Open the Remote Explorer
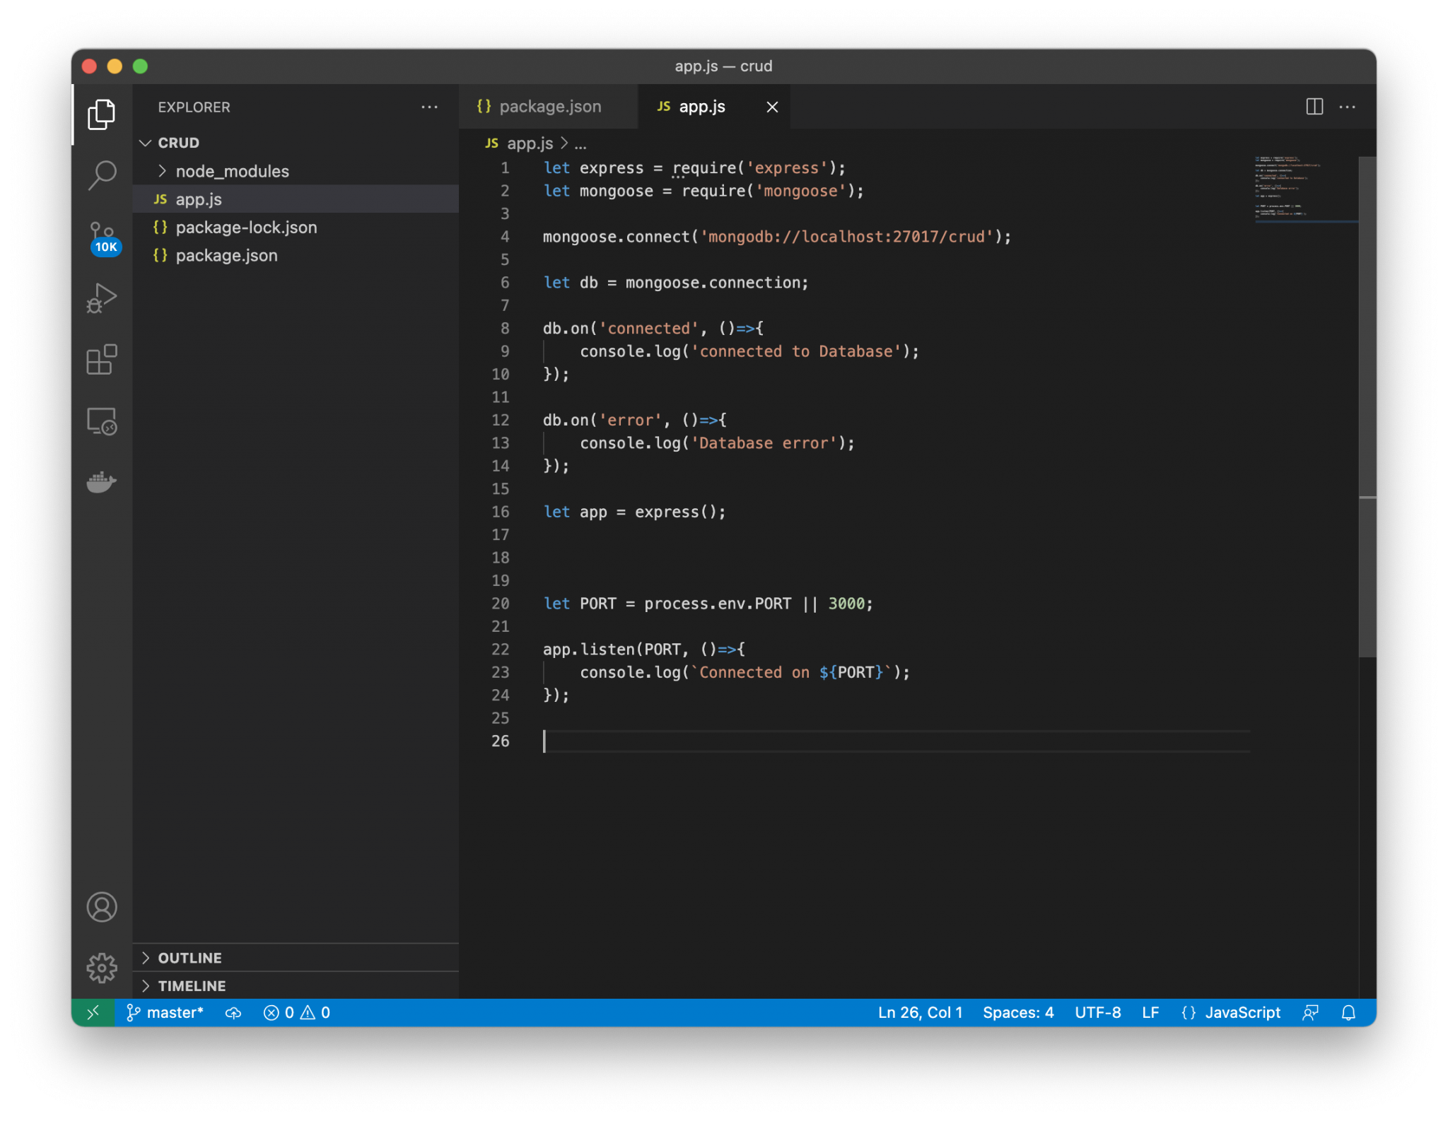 click(103, 421)
